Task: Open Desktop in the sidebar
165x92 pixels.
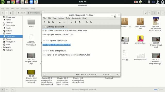Action: click(9, 22)
